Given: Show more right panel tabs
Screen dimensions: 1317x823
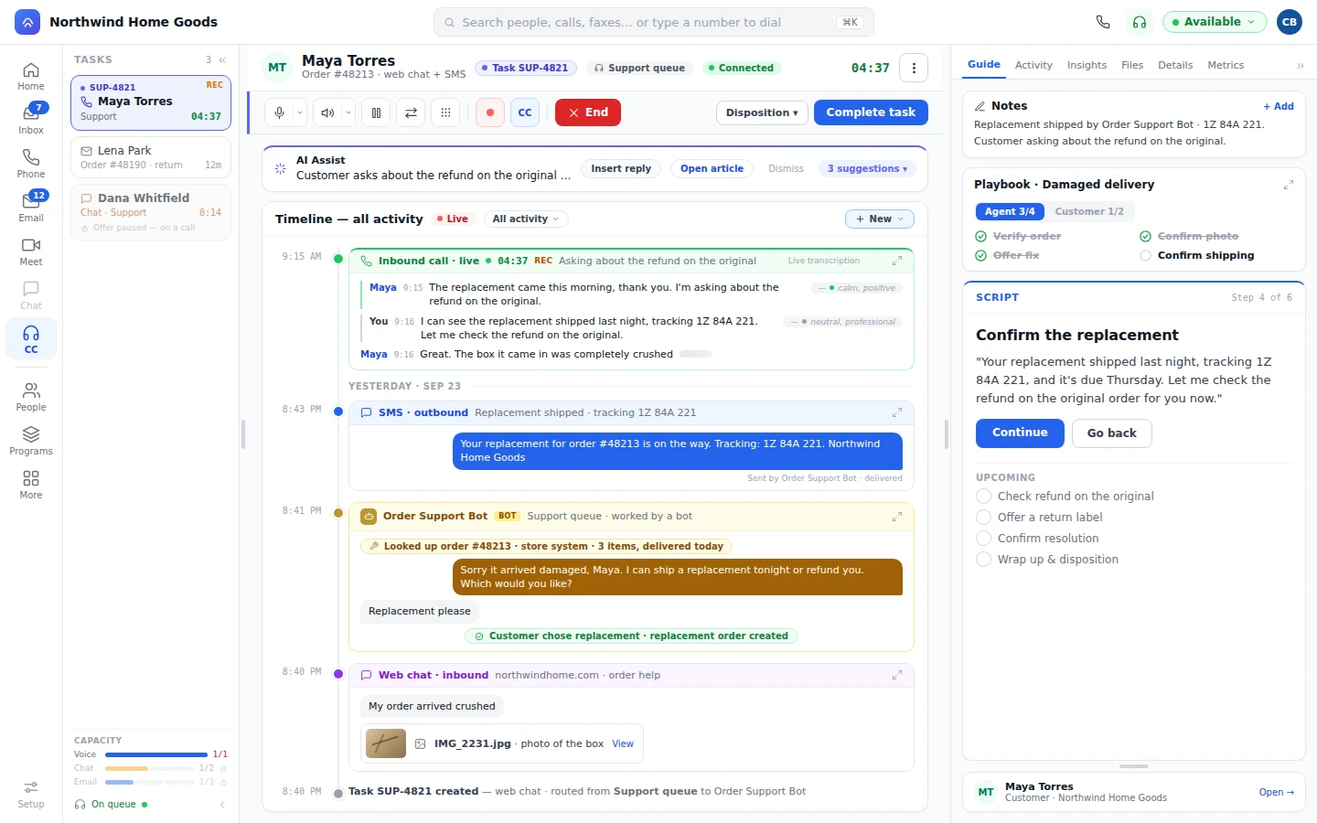Looking at the screenshot, I should coord(1300,66).
